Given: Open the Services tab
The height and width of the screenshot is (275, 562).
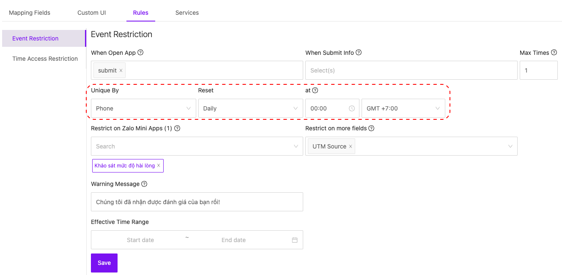Looking at the screenshot, I should coord(187,13).
